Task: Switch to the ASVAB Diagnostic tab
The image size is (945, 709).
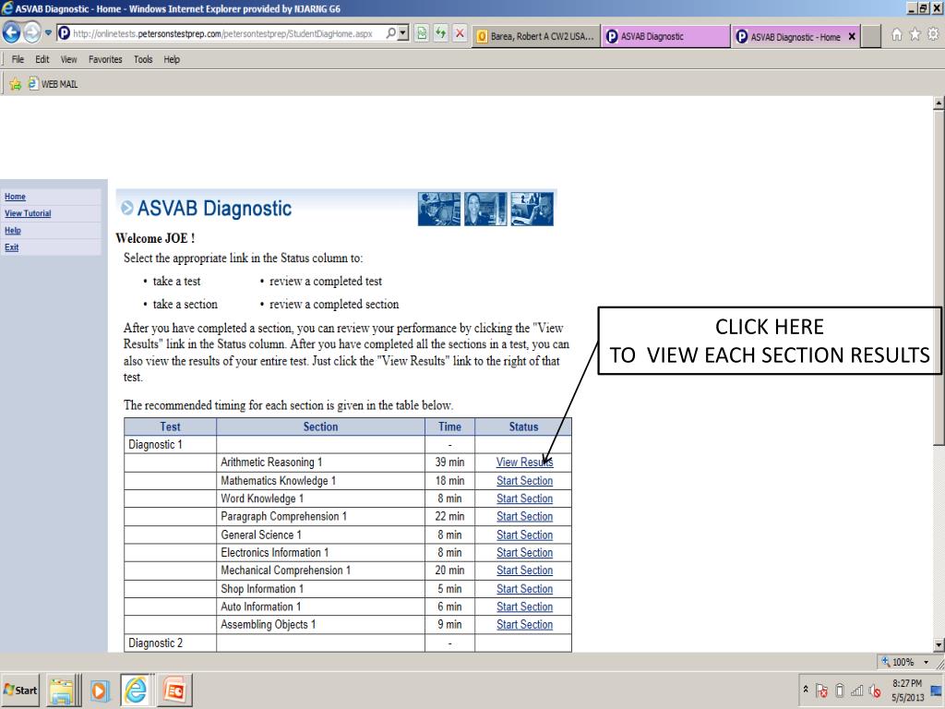Action: 664,36
